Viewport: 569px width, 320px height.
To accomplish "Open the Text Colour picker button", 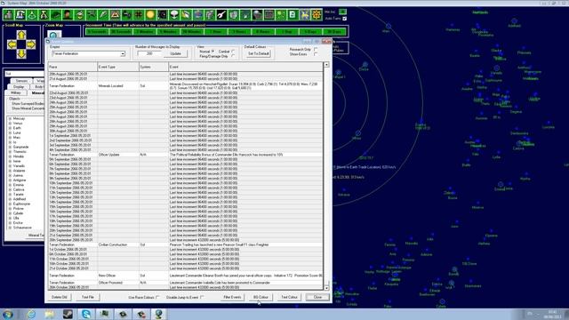I will point(289,297).
